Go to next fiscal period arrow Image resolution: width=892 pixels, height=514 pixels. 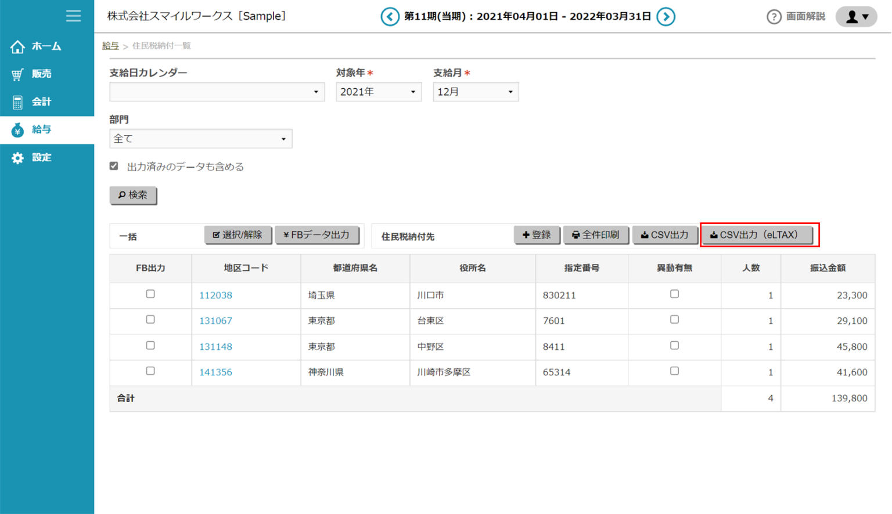click(666, 17)
